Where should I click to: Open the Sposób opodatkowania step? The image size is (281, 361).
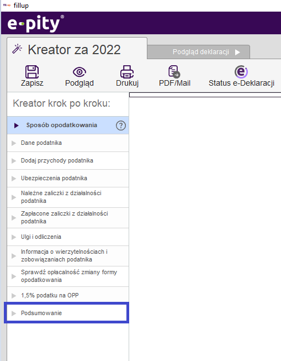[x=68, y=125]
